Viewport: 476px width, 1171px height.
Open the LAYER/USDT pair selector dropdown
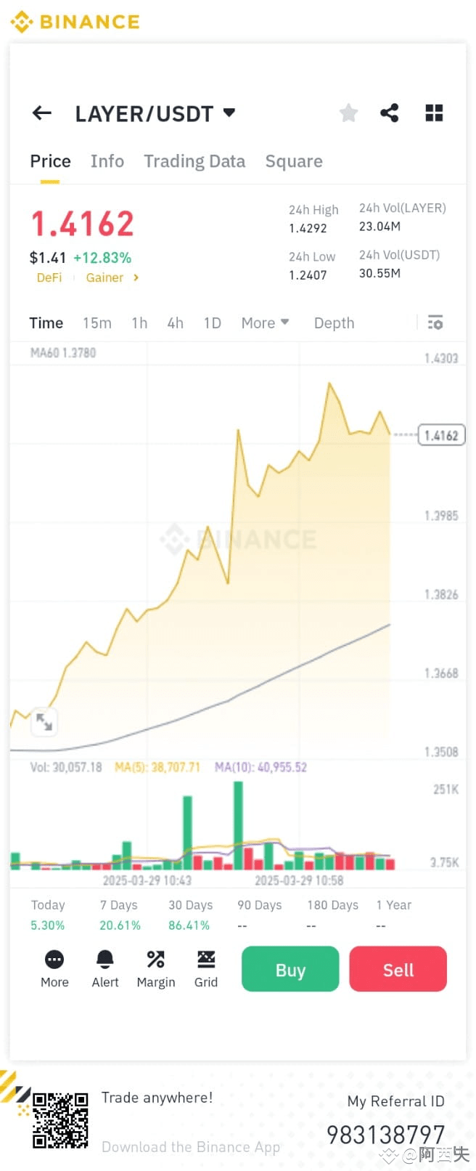pyautogui.click(x=229, y=113)
